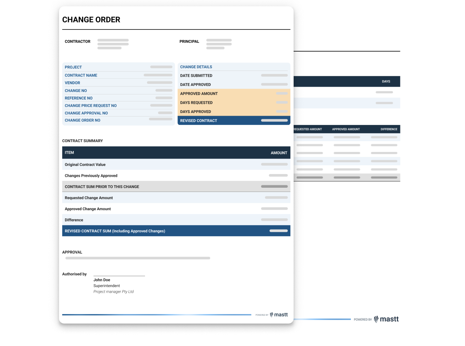
Task: Click the CHANGE ORDER NO row
Action: pos(83,120)
